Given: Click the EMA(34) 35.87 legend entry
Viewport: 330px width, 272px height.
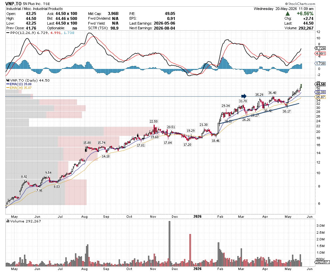Looking at the screenshot, I should [19, 88].
